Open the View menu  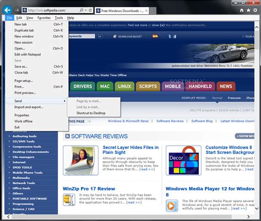point(30,18)
